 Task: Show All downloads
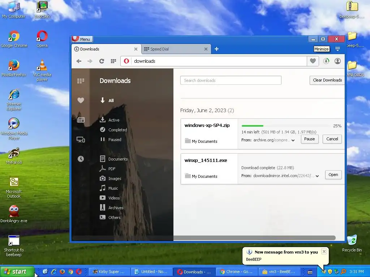tap(107, 101)
